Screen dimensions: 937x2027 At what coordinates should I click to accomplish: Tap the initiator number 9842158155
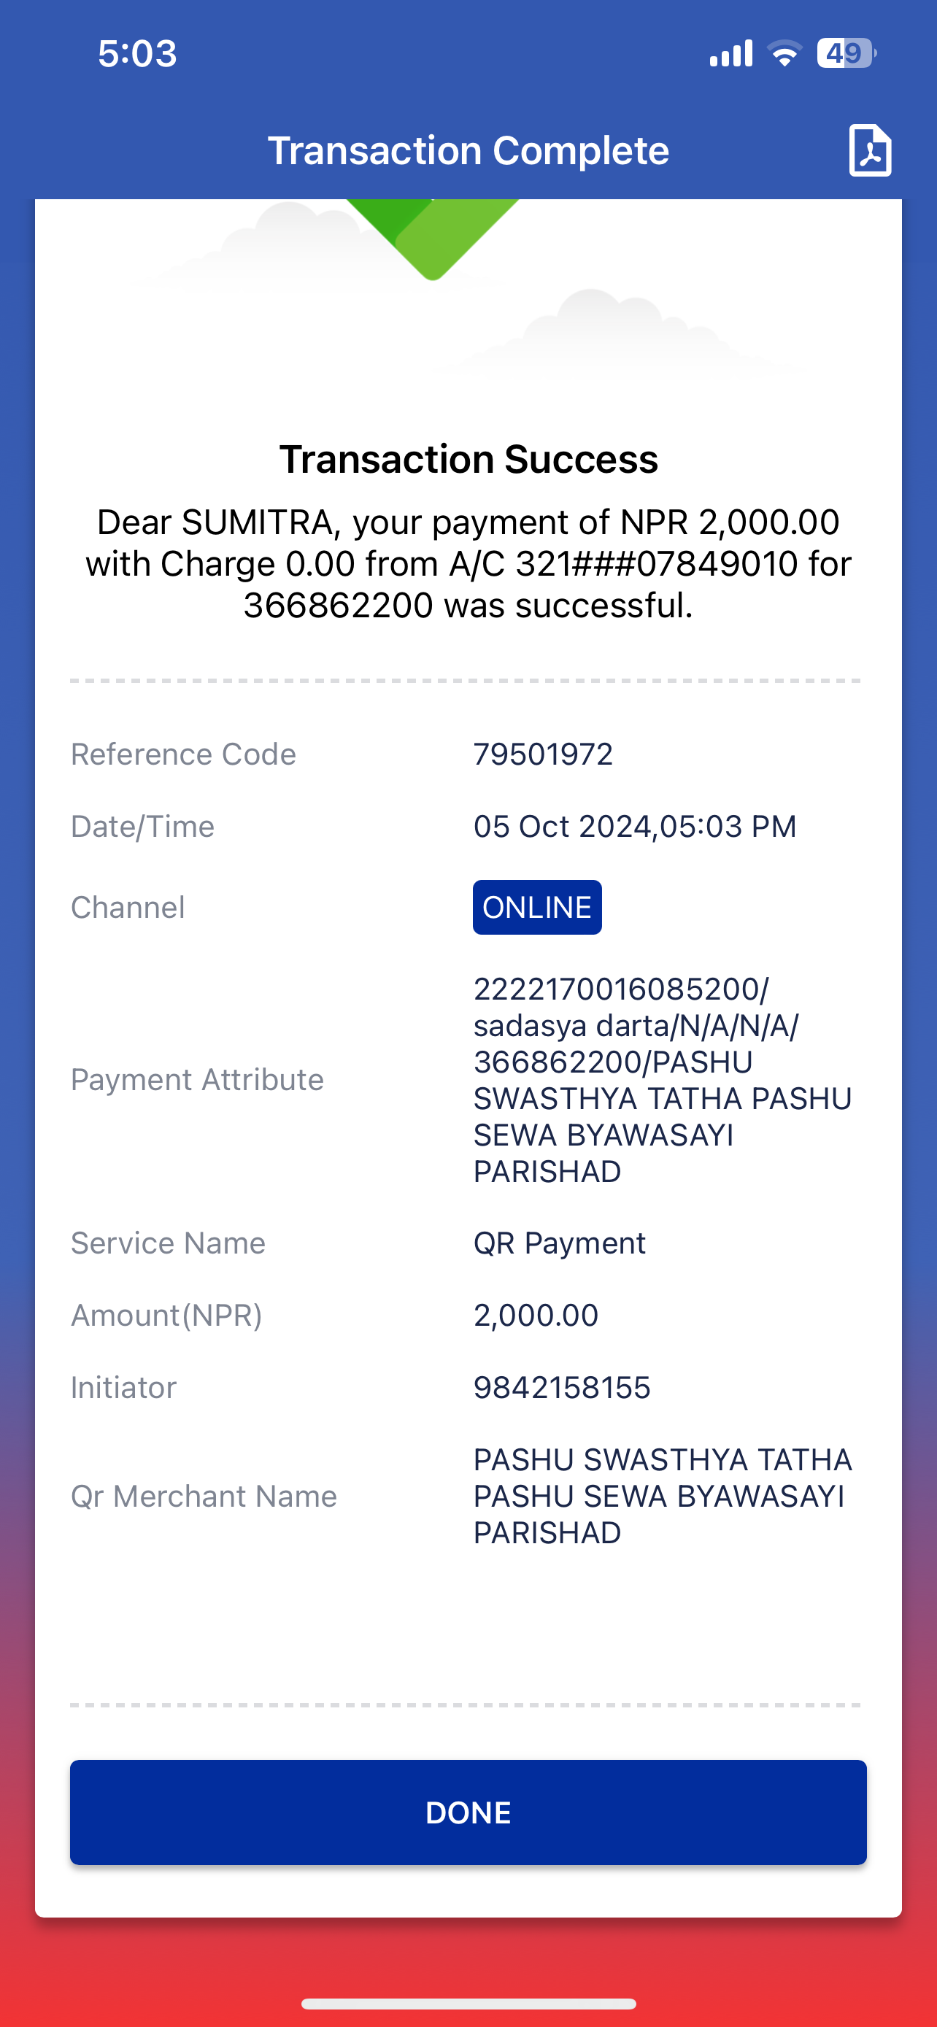(562, 1387)
